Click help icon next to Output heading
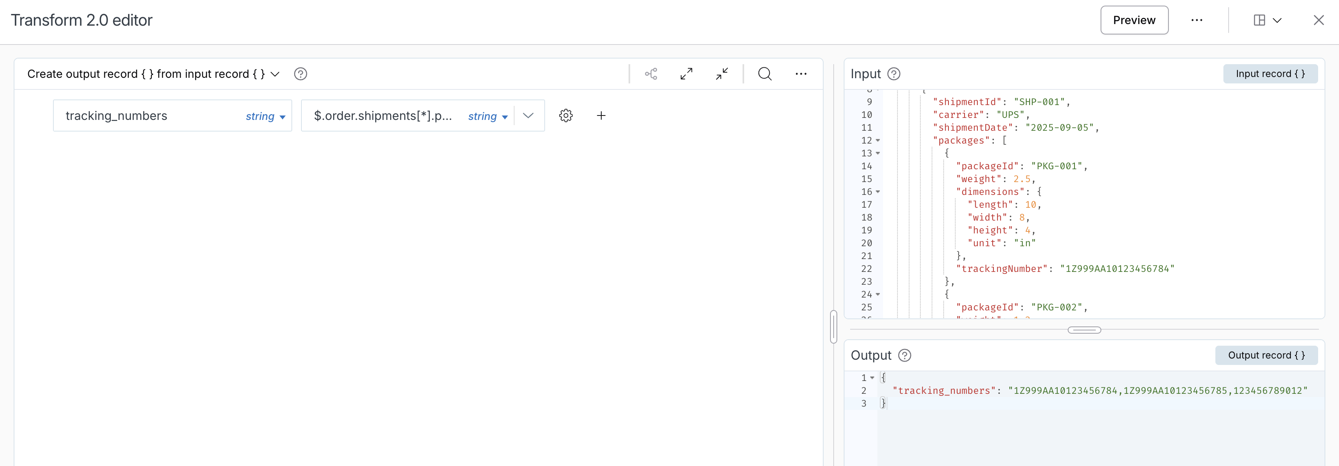 pos(904,355)
